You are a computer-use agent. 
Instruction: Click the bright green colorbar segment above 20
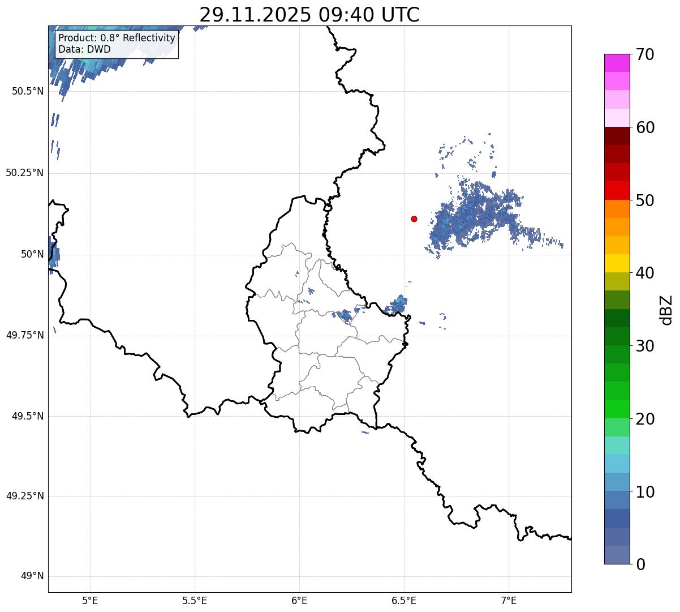pyautogui.click(x=617, y=409)
